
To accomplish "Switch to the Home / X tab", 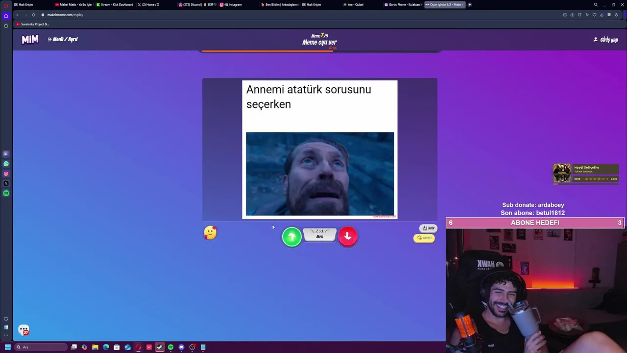I will point(149,4).
